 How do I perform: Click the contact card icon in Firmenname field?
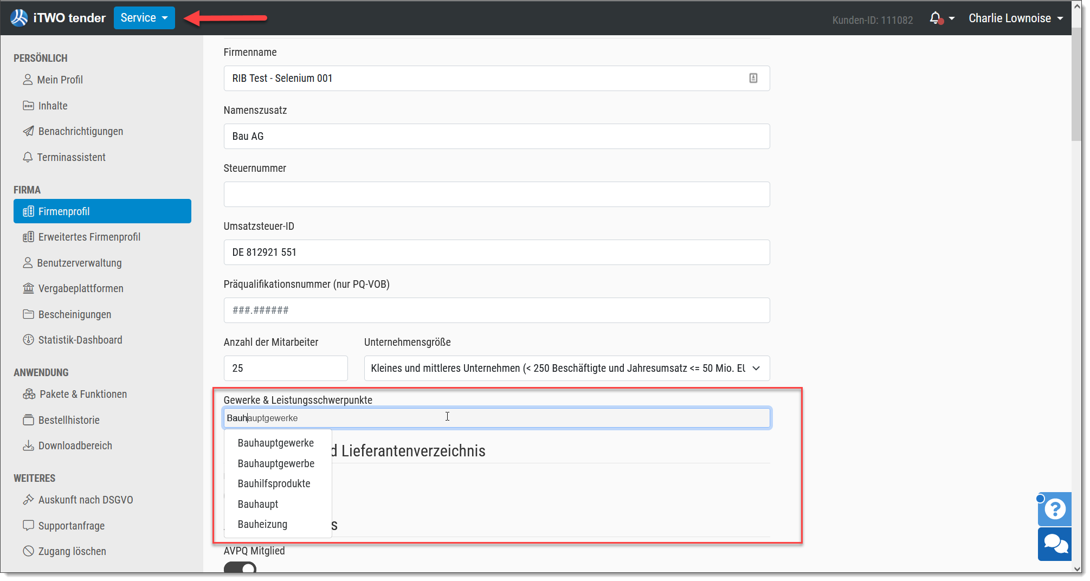(753, 78)
